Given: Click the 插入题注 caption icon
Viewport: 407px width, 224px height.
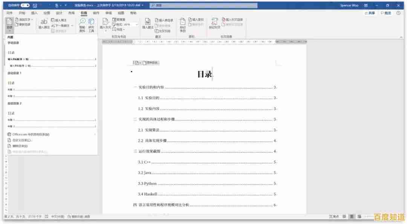Looking at the screenshot, I should click(148, 24).
